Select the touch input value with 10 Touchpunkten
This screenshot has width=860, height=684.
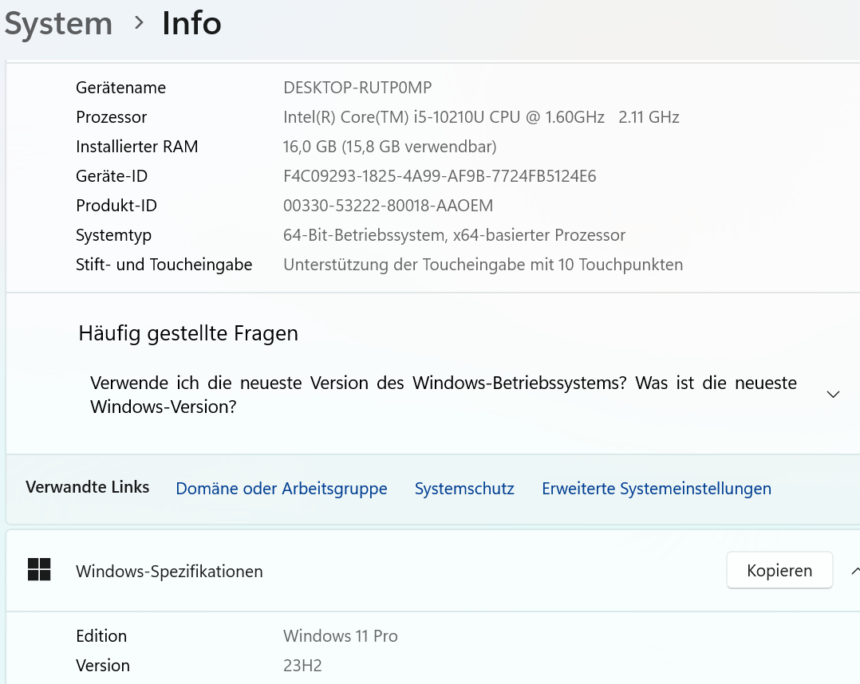[x=483, y=265]
